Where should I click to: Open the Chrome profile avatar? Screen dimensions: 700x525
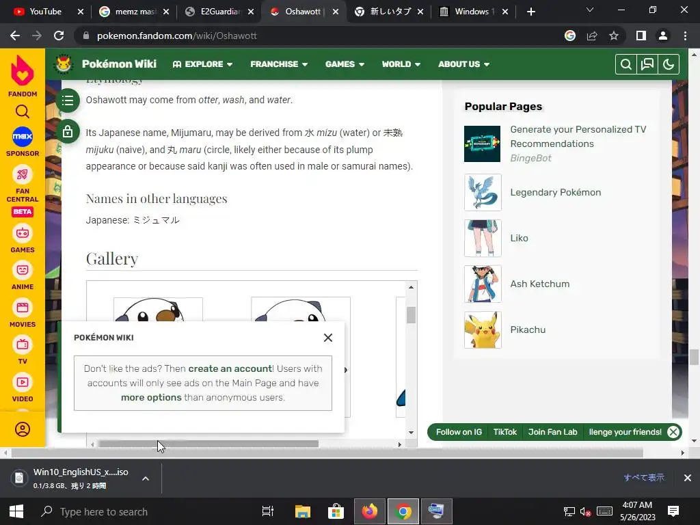pos(663,36)
